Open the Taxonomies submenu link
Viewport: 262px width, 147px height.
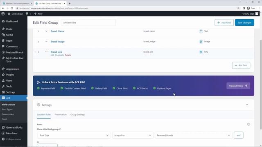8,114
